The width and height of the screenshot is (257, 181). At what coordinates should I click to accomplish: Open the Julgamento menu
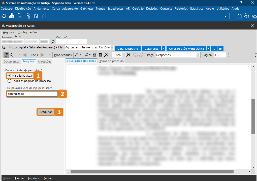click(70, 9)
